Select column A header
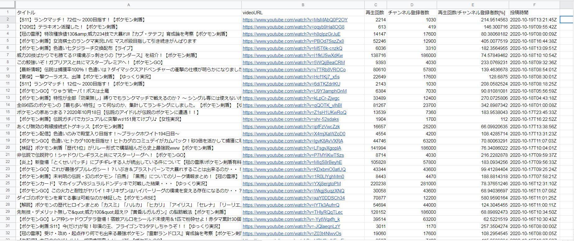Screen dimensions: 574x241 coord(129,5)
